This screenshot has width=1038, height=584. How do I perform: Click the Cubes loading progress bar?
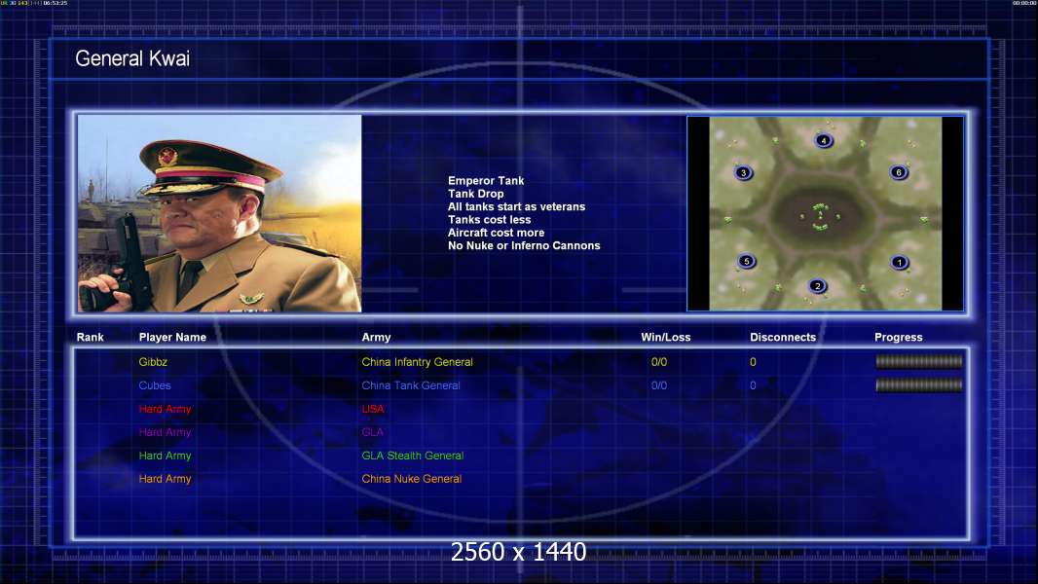pyautogui.click(x=919, y=384)
